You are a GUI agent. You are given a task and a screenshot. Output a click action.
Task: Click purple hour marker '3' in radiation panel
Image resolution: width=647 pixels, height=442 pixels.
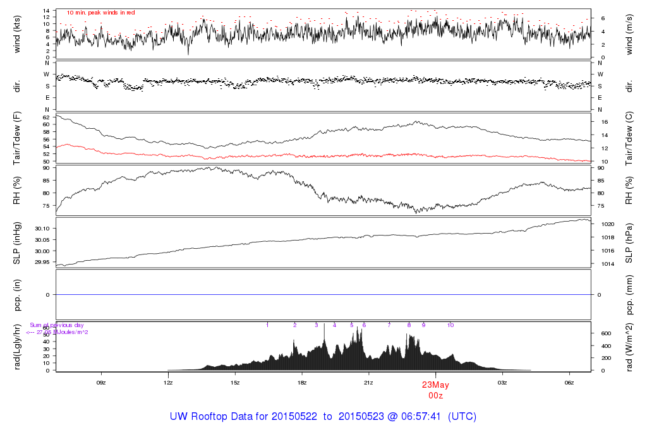(317, 325)
